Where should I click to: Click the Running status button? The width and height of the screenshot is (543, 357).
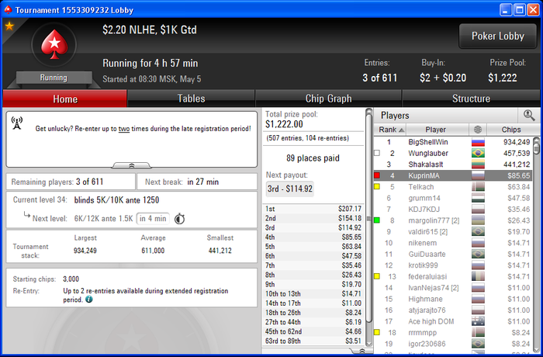coord(54,78)
